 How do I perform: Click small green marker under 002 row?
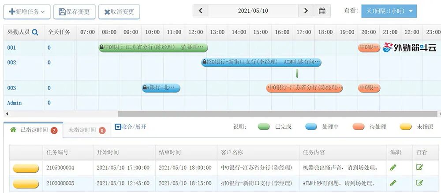(x=297, y=73)
